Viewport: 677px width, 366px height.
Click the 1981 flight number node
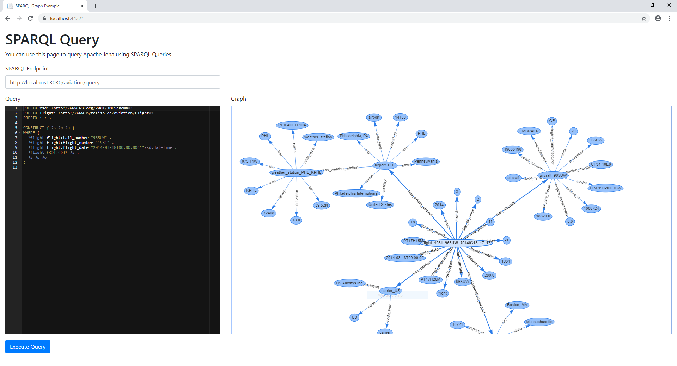[x=506, y=261]
